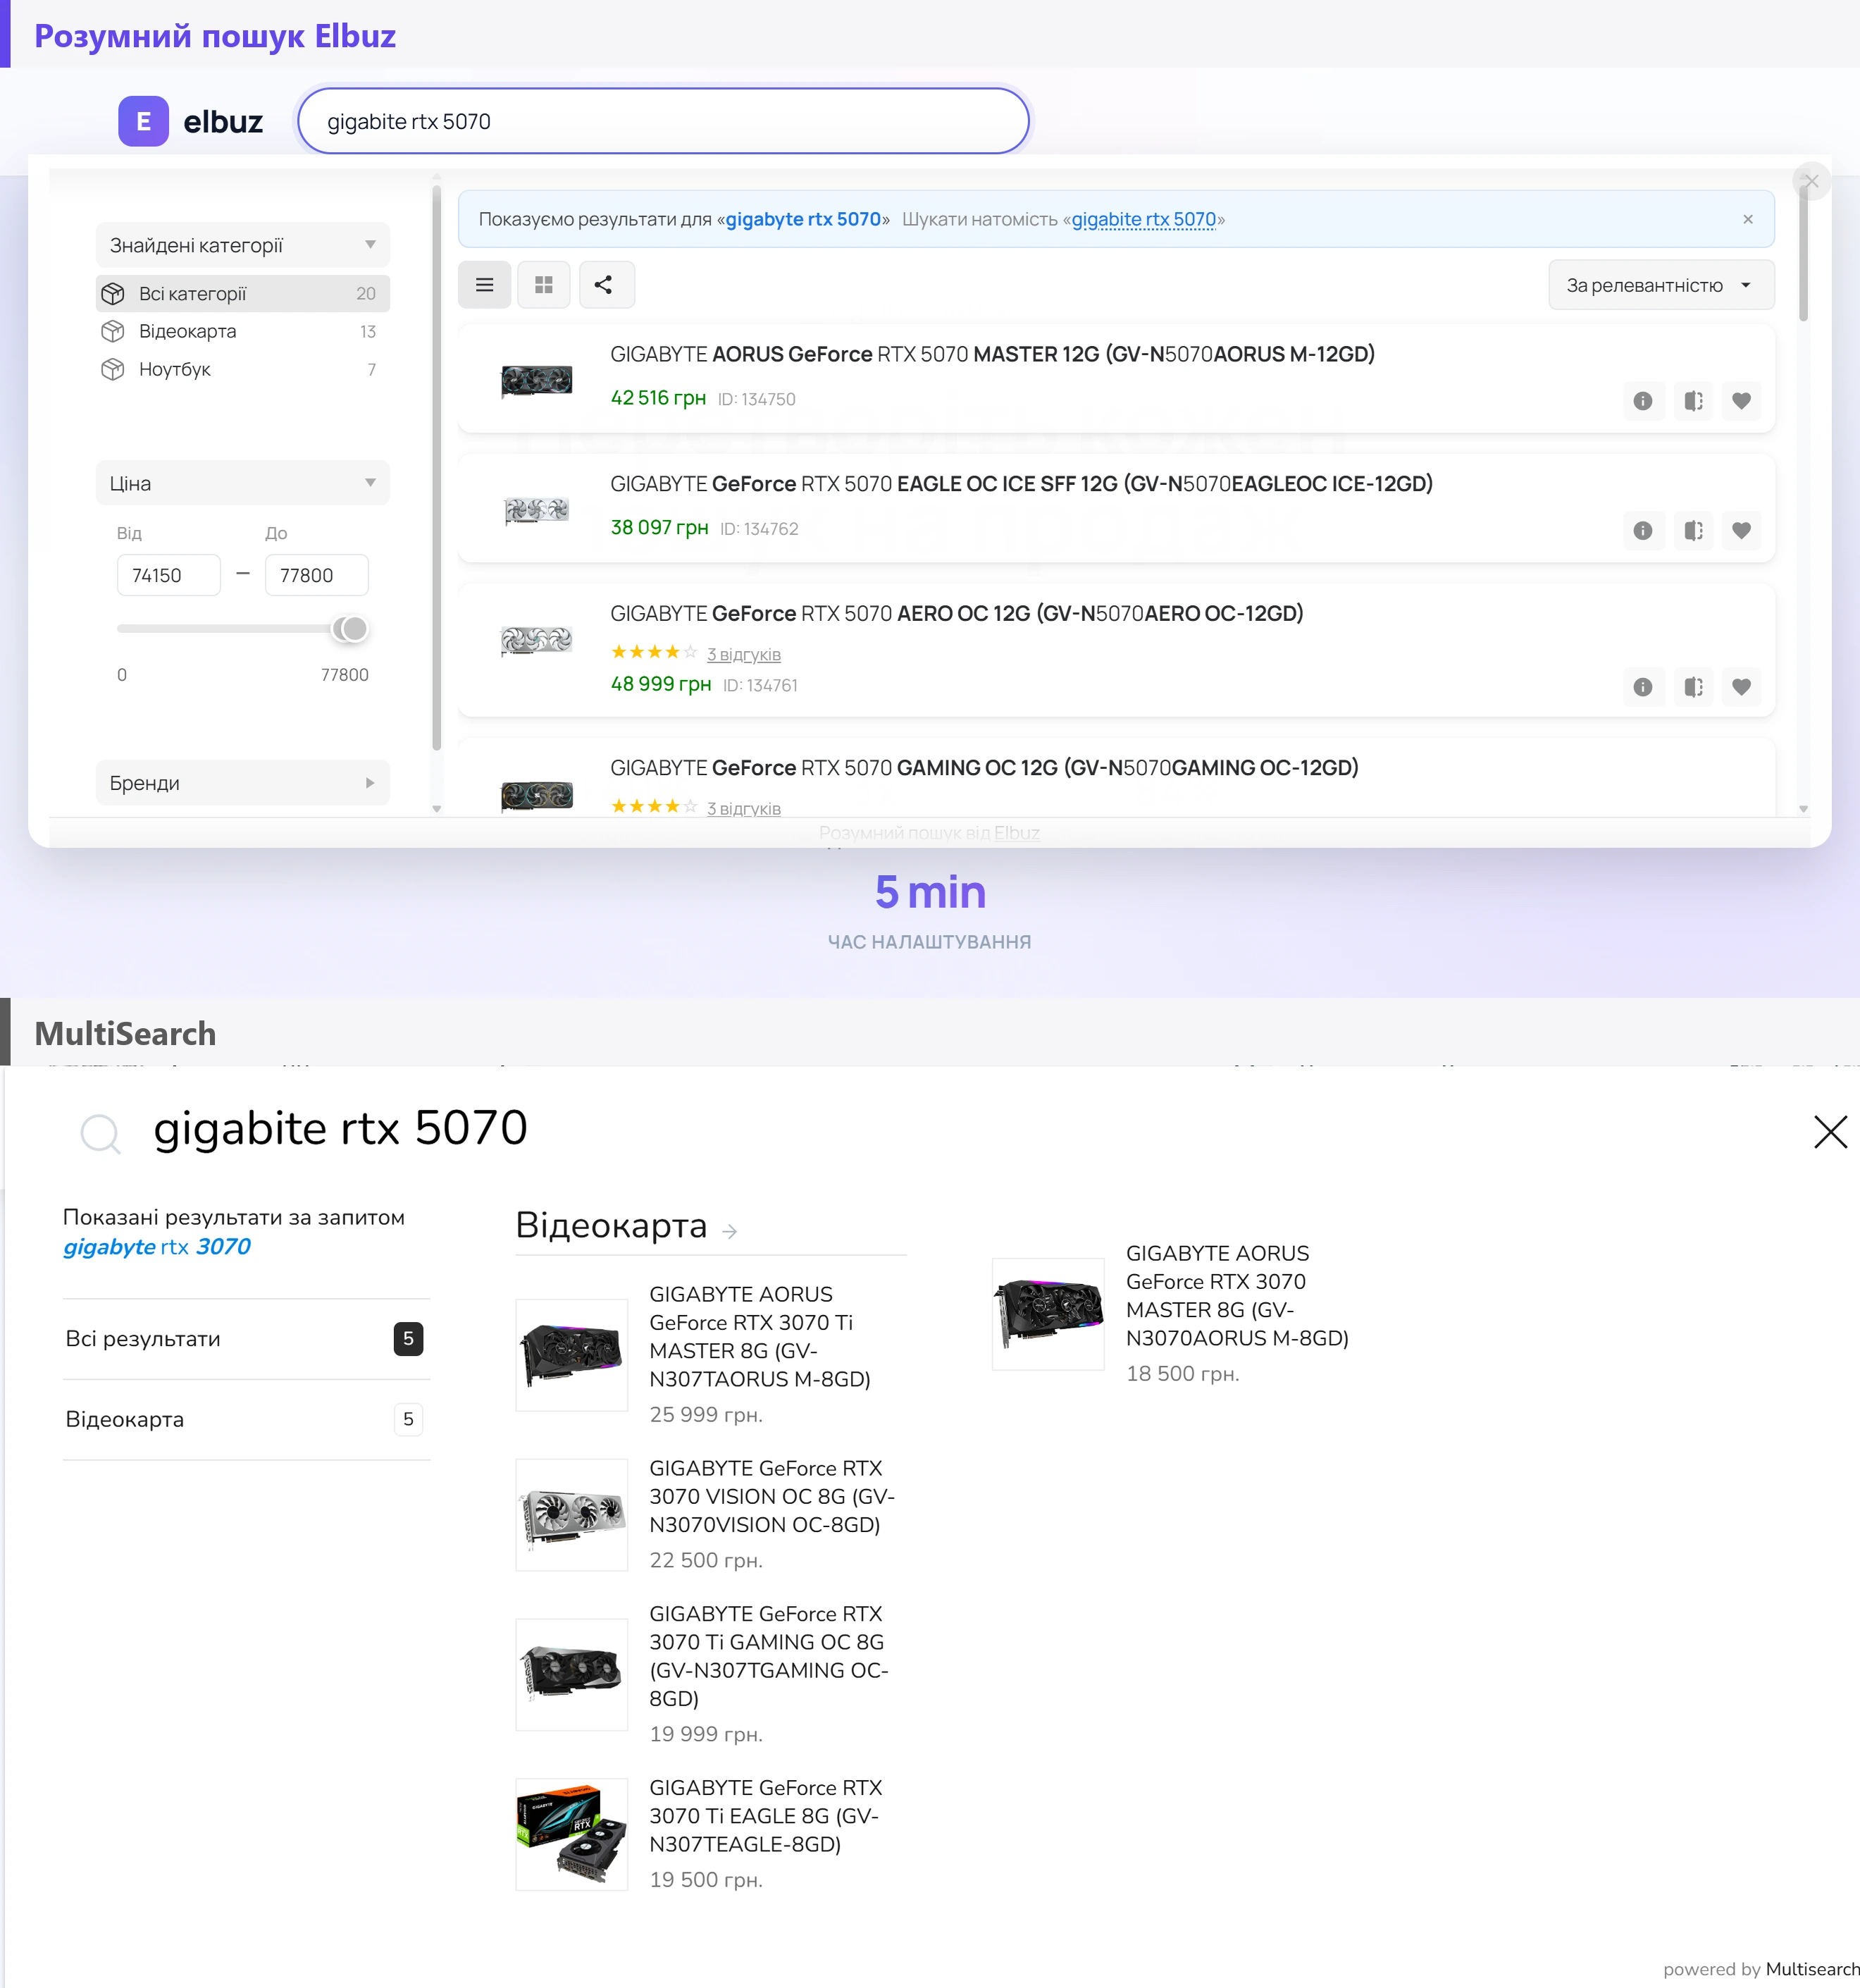1860x1988 pixels.
Task: Open RTX 3070 Ti EAGLE 8G thumbnail
Action: [572, 1834]
